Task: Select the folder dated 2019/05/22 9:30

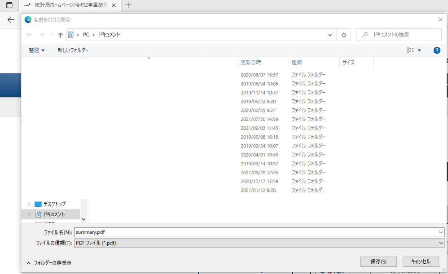Action: point(258,101)
